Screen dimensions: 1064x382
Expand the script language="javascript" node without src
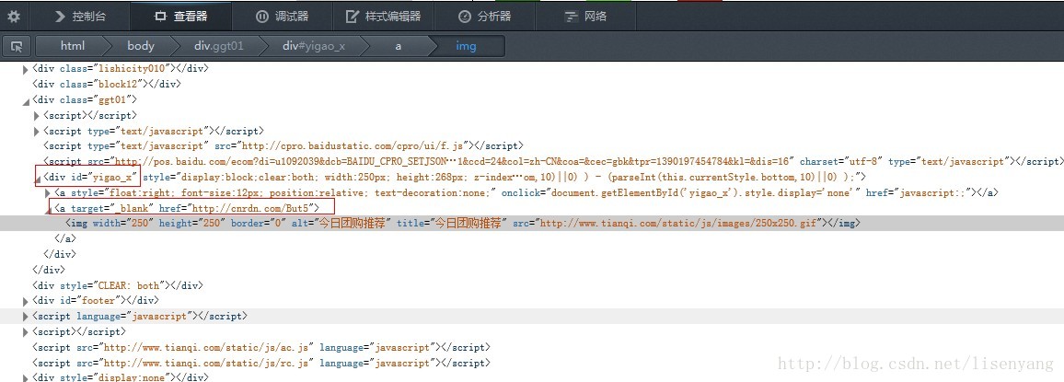tap(26, 316)
